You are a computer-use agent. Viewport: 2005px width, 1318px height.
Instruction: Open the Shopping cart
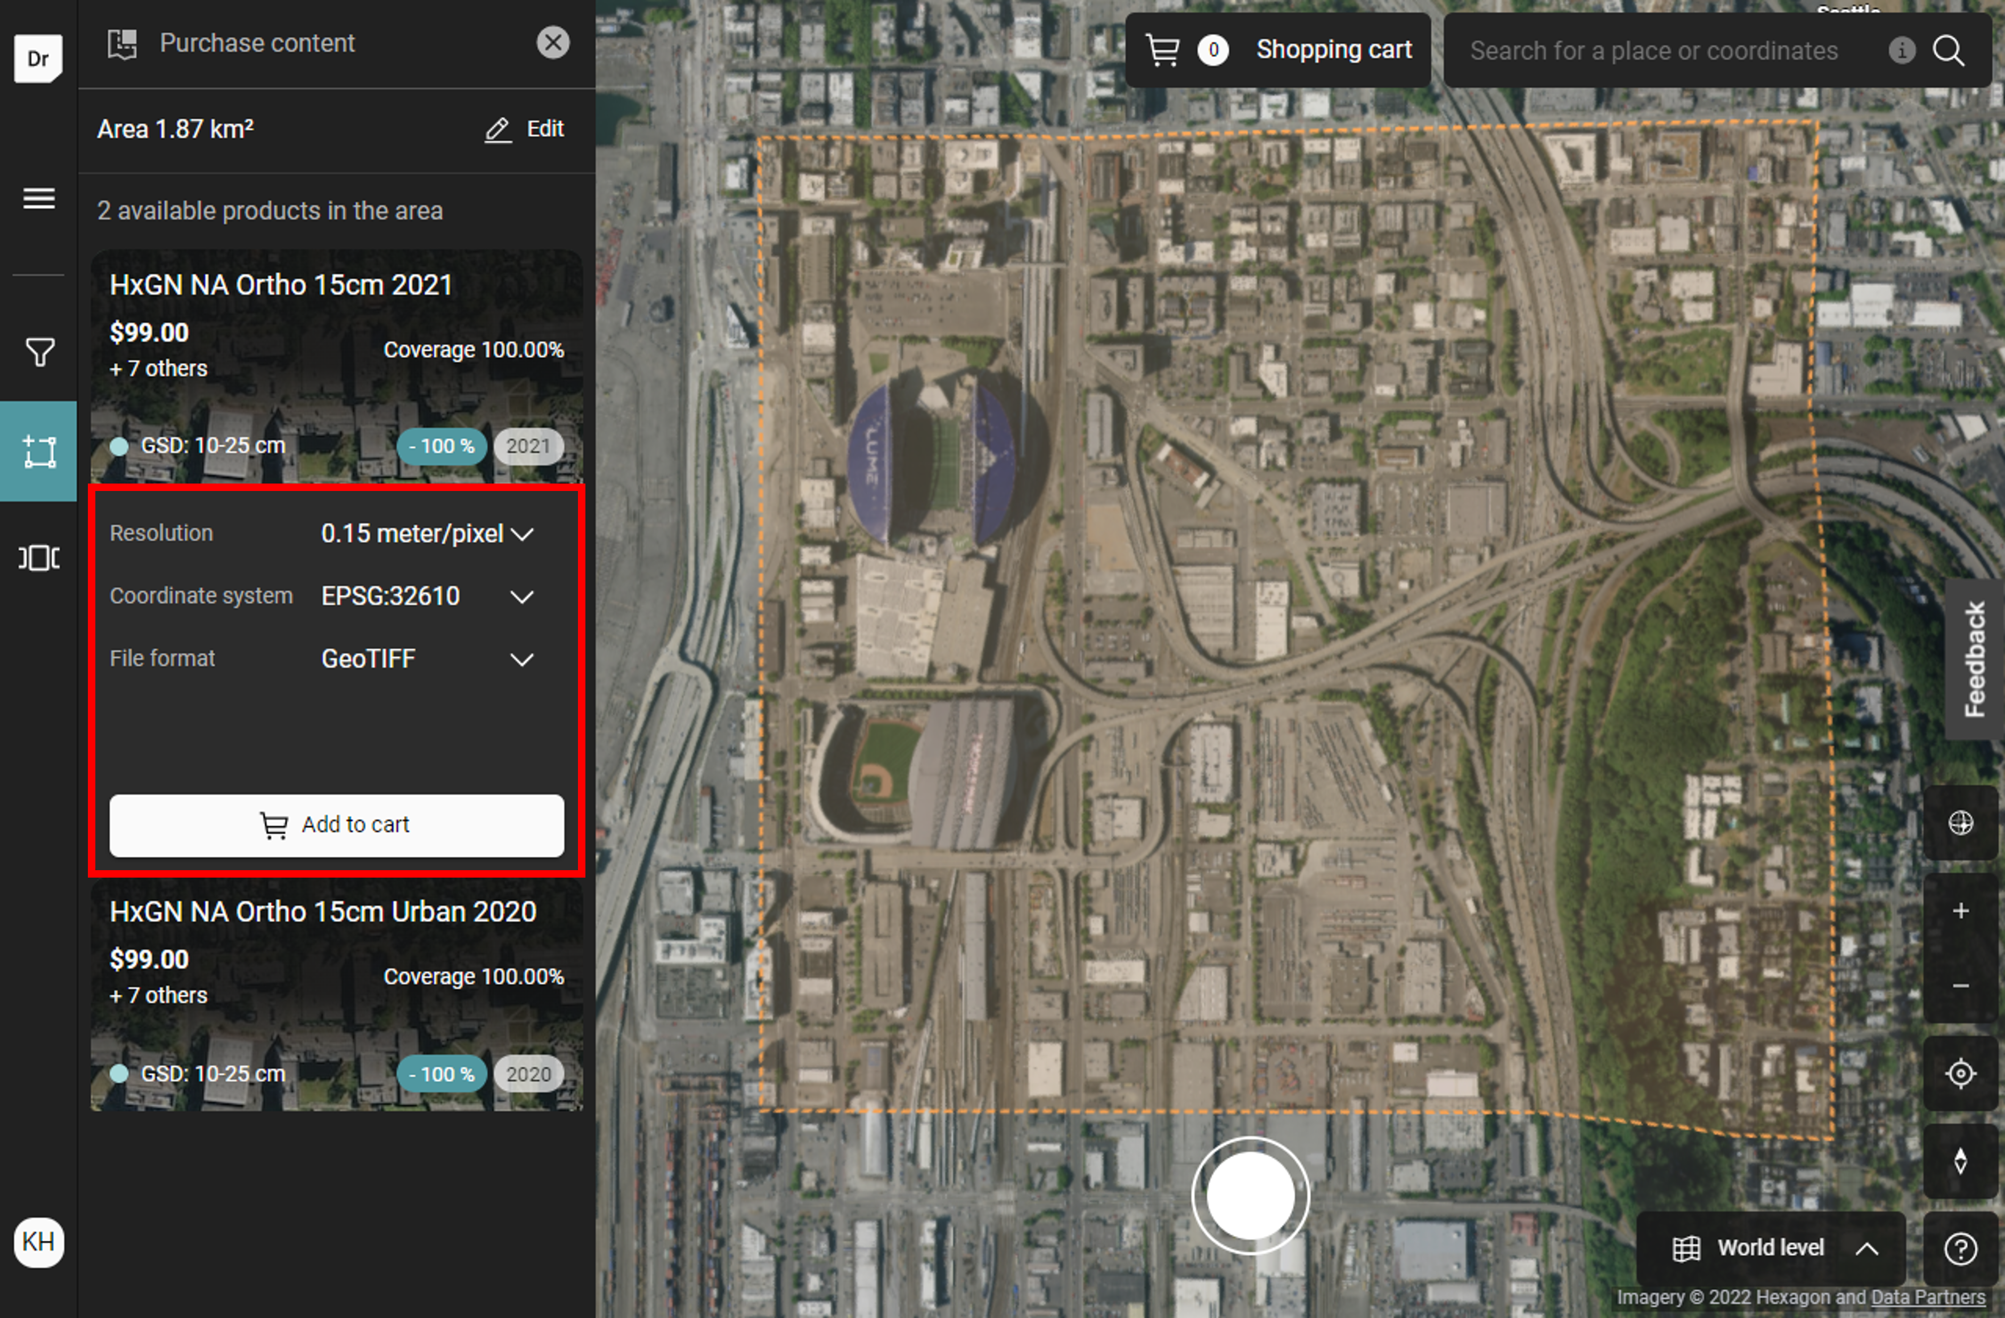point(1278,51)
